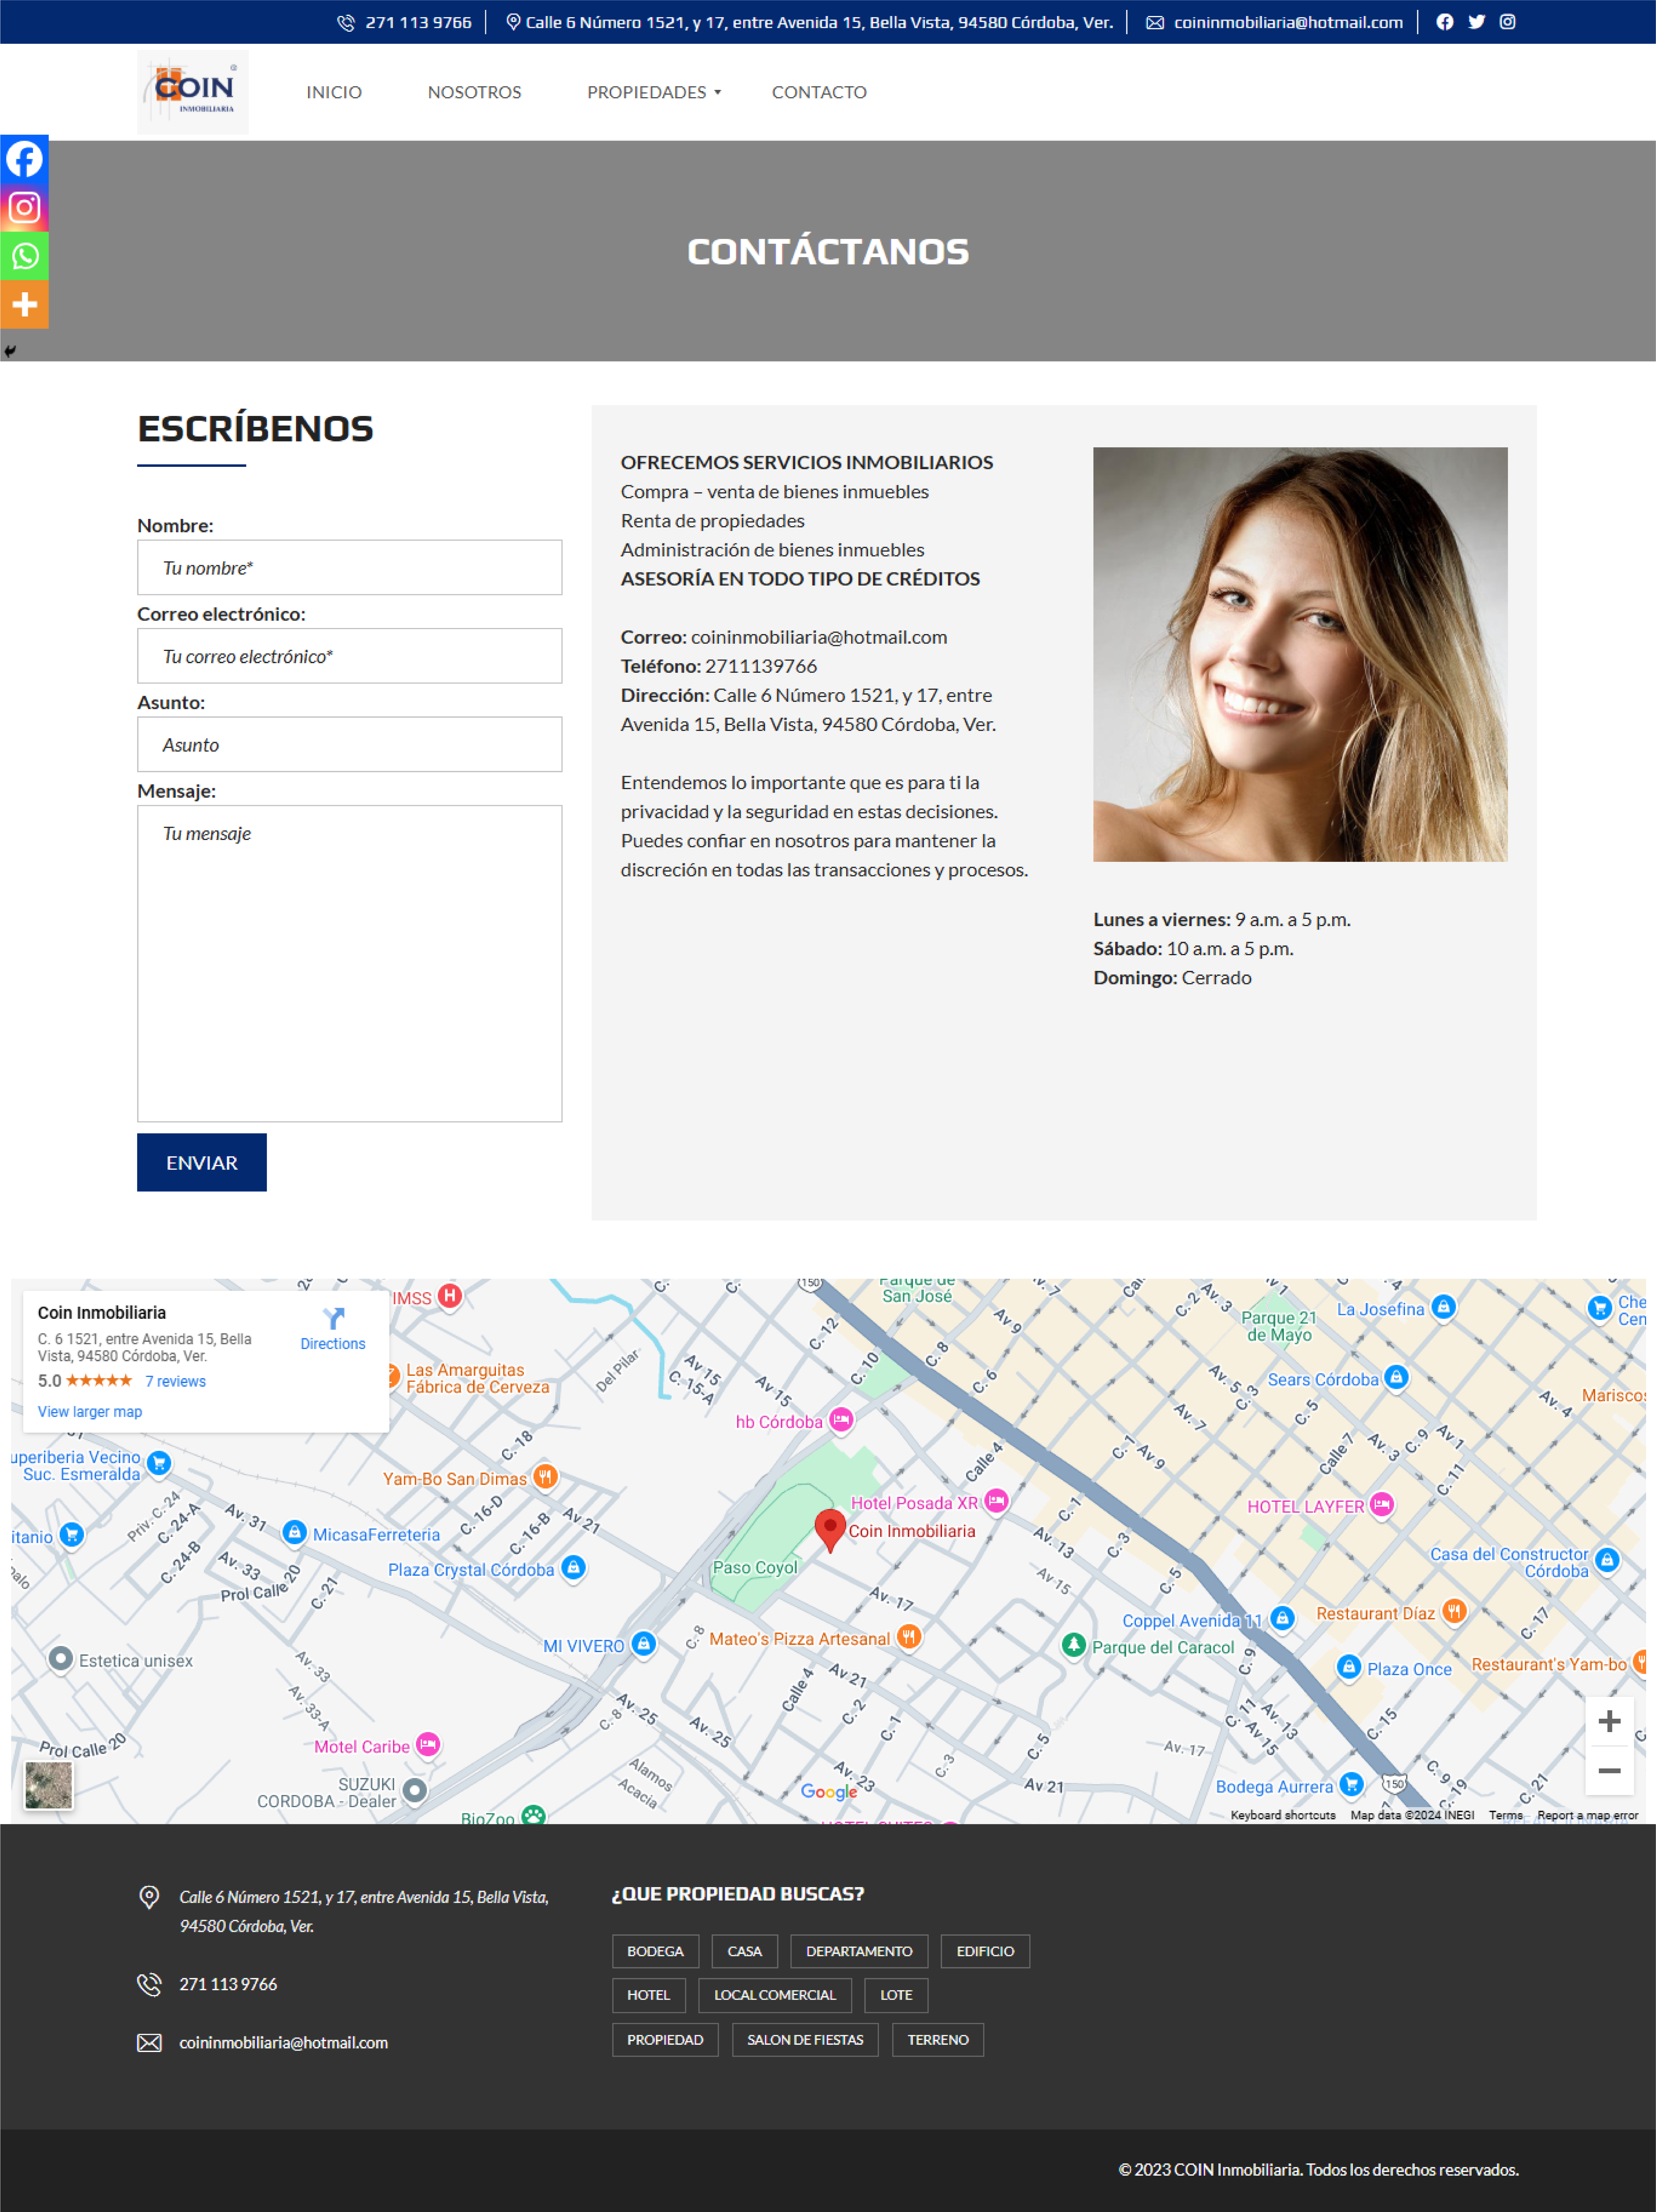Expand the PROPIEDADES dropdown menu
The image size is (1656, 2212).
coord(654,92)
